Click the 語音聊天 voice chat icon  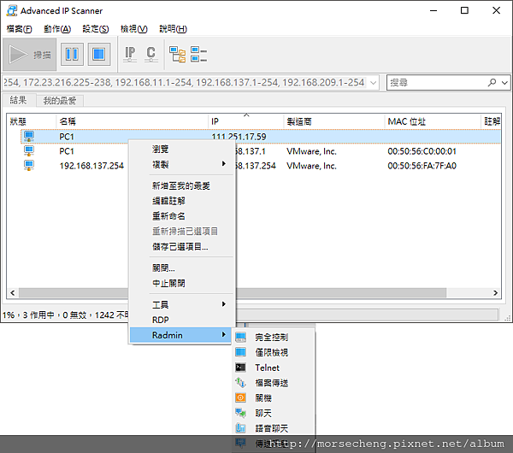240,428
